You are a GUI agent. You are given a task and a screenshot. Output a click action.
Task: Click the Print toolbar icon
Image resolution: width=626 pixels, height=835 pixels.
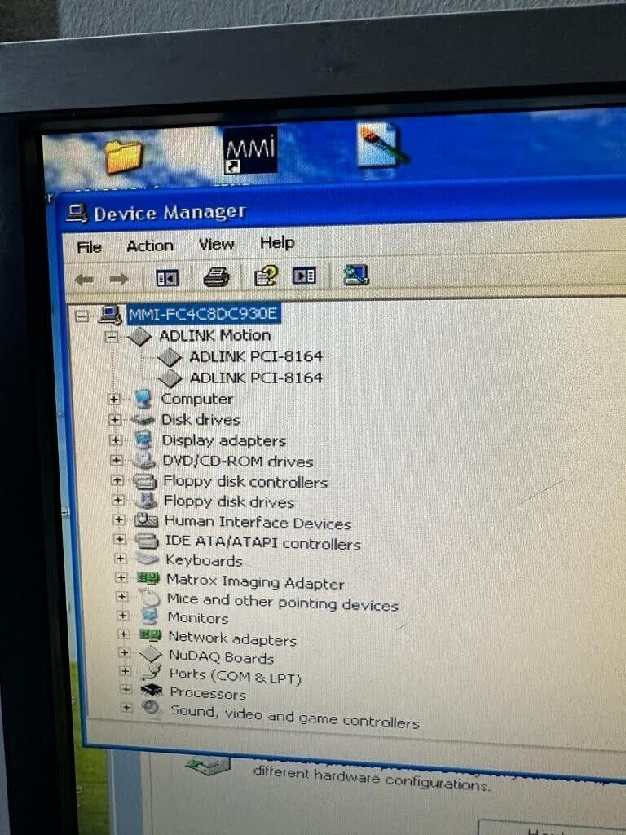point(216,277)
